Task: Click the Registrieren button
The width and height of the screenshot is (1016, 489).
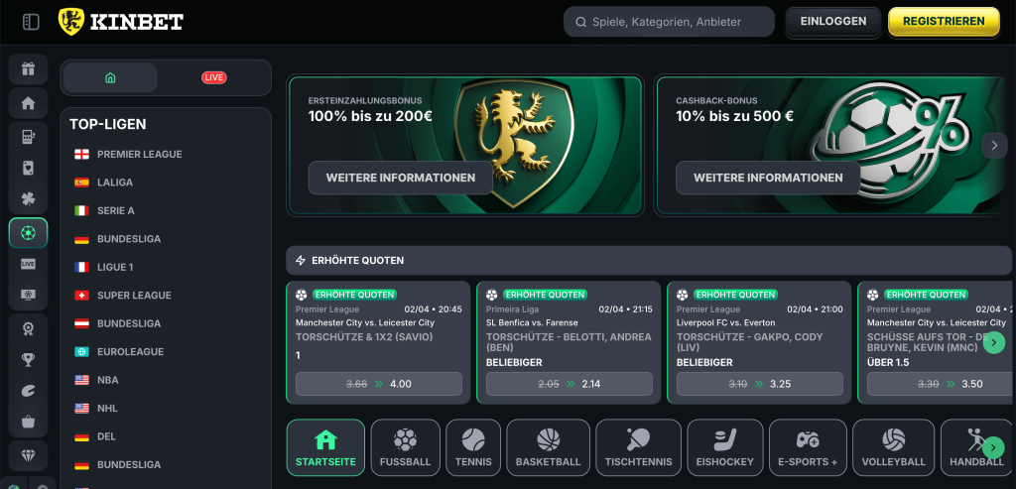Action: (x=944, y=22)
